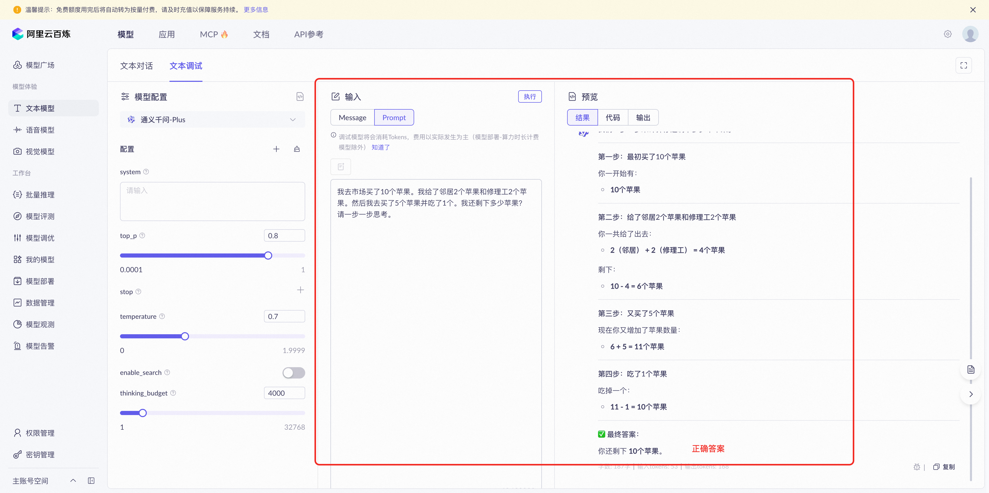Click the clear config icon beside 配置
The image size is (989, 493).
[x=297, y=149]
